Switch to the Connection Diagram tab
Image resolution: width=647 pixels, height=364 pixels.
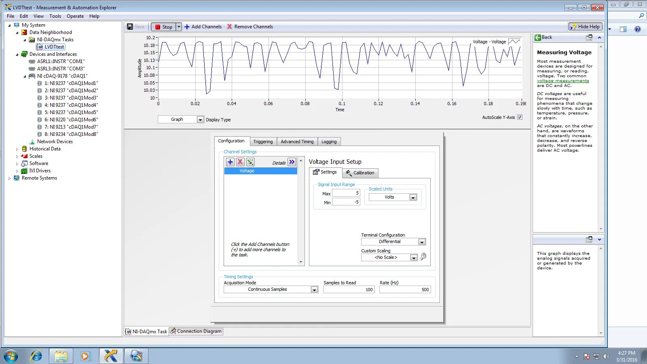[196, 331]
